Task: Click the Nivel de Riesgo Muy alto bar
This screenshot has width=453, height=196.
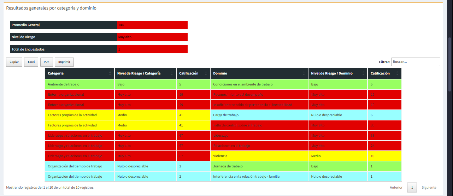Action: point(152,37)
